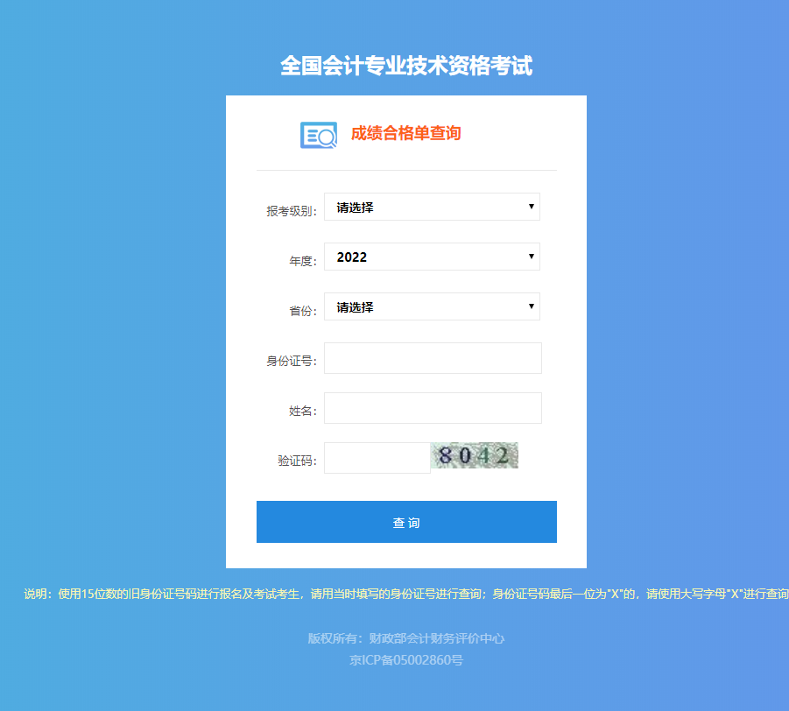Click the 省份 dropdown arrow
Screen dimensions: 789x711
[x=531, y=306]
